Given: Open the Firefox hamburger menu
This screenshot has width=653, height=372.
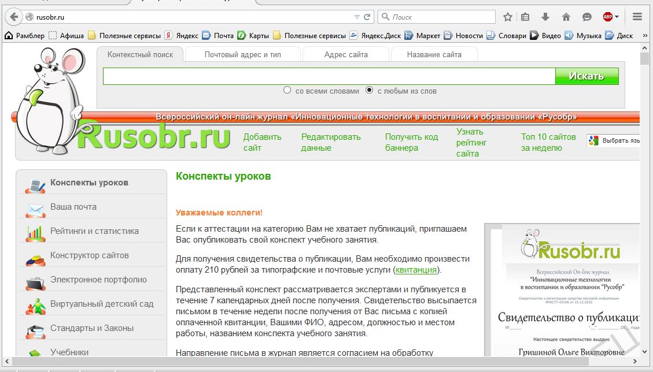Looking at the screenshot, I should [x=637, y=17].
